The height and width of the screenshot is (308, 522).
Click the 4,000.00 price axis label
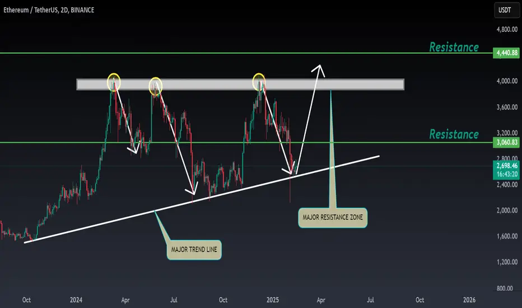pyautogui.click(x=507, y=81)
